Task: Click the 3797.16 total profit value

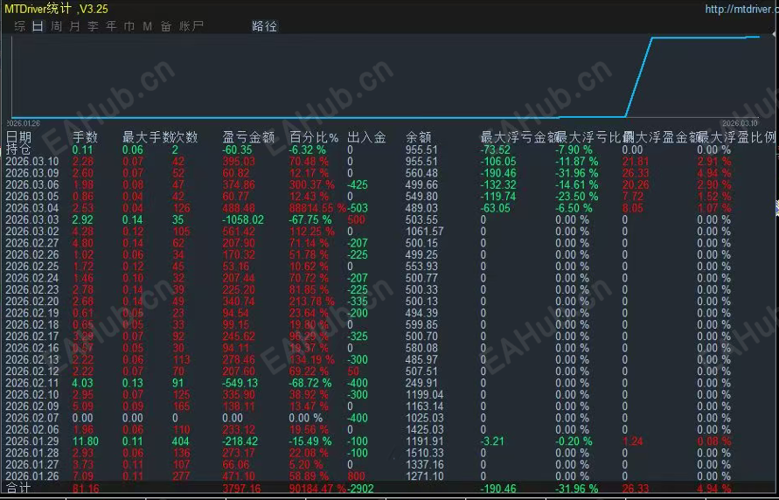Action: click(241, 489)
